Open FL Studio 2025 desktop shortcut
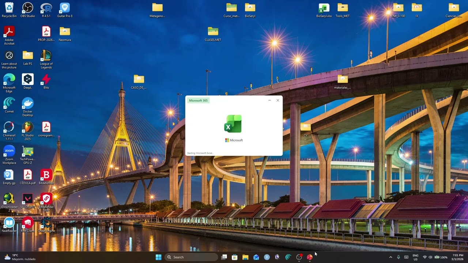This screenshot has width=468, height=263. click(x=28, y=131)
